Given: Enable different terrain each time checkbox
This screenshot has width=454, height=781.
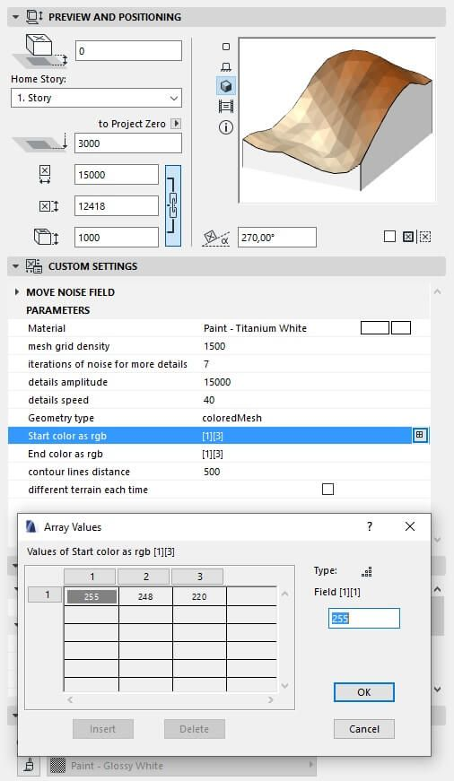Looking at the screenshot, I should point(327,489).
